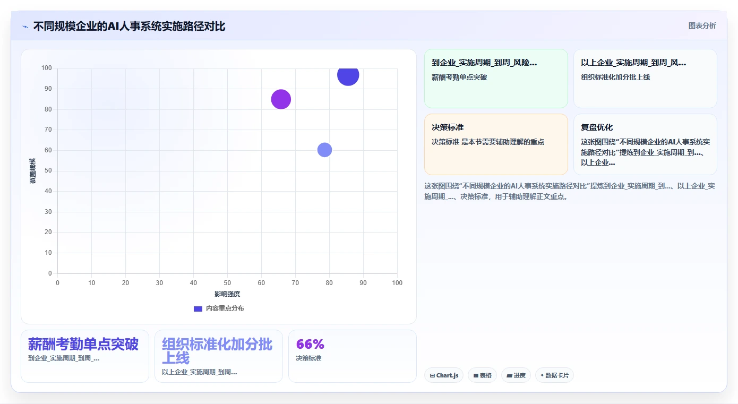This screenshot has width=738, height=404.
Task: Click the blue legend color box
Action: (198, 309)
